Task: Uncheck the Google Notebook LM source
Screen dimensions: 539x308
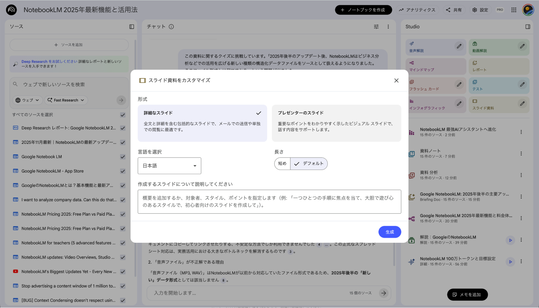Action: [x=123, y=157]
